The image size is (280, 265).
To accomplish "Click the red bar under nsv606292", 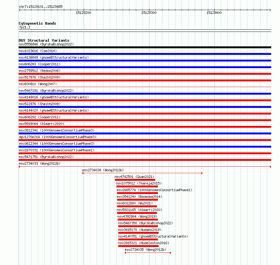I will click(x=145, y=120).
